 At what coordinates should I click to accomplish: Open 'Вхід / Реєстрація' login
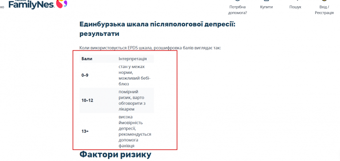coord(324,10)
